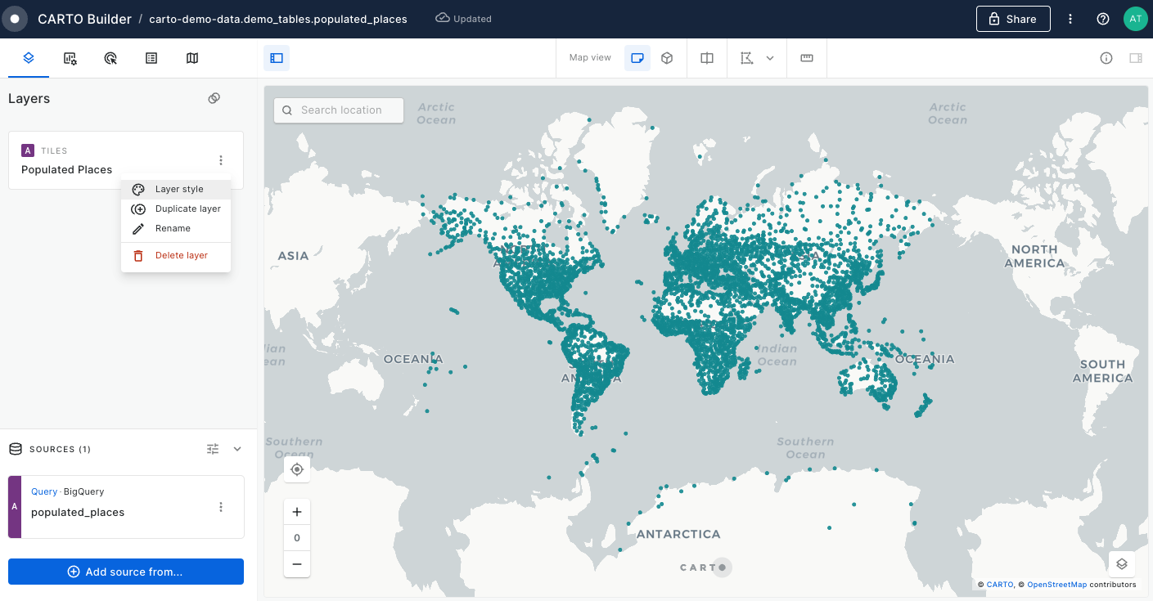The image size is (1153, 601).
Task: Open the CARTO attribution link
Action: (1000, 585)
